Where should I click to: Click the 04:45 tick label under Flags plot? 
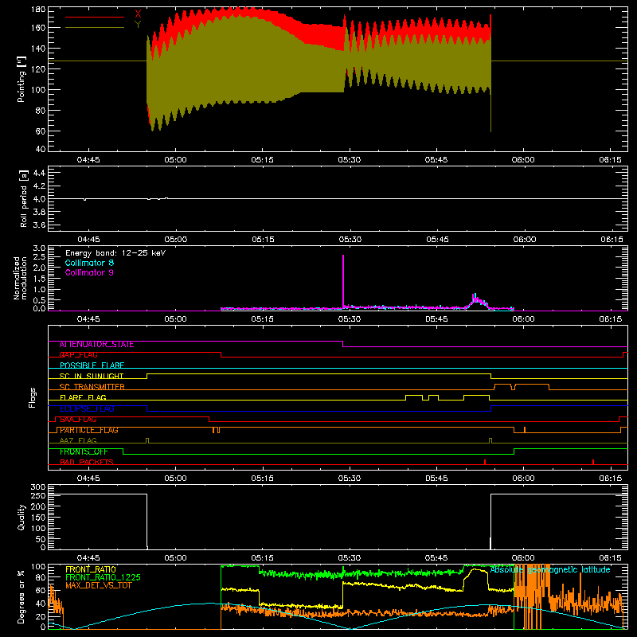[x=88, y=479]
